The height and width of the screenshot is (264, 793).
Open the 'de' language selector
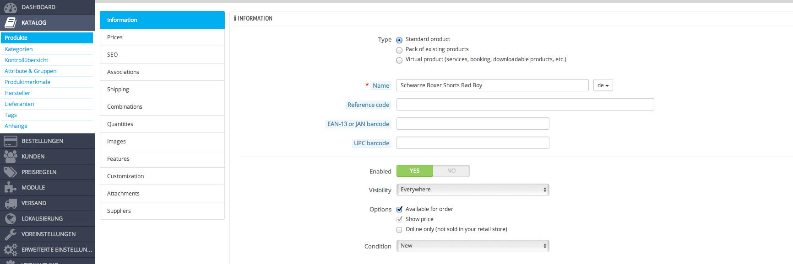coord(603,85)
